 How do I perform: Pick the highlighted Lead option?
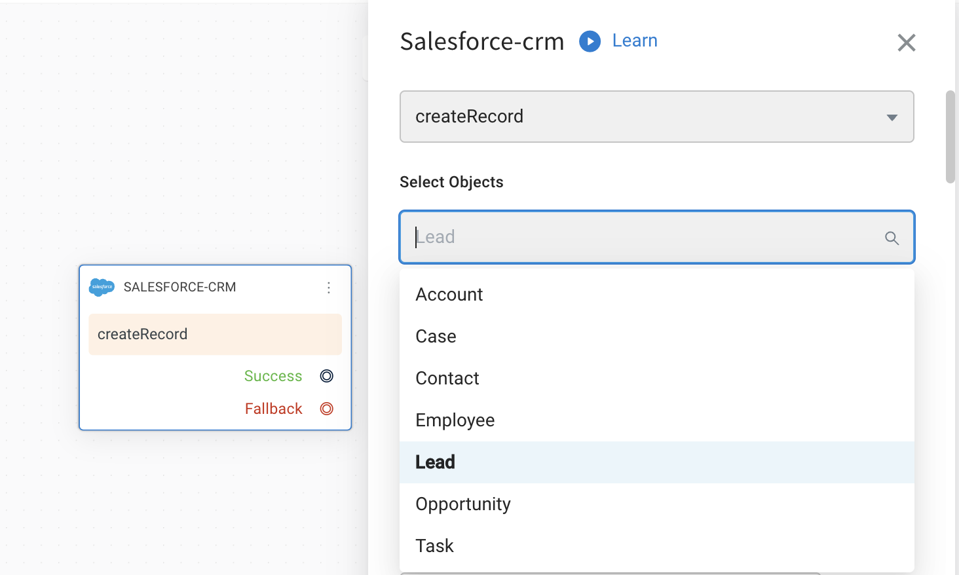[x=657, y=462]
